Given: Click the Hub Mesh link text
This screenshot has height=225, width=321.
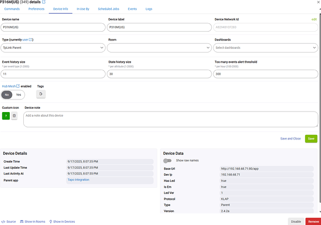Looking at the screenshot, I should click(9, 86).
